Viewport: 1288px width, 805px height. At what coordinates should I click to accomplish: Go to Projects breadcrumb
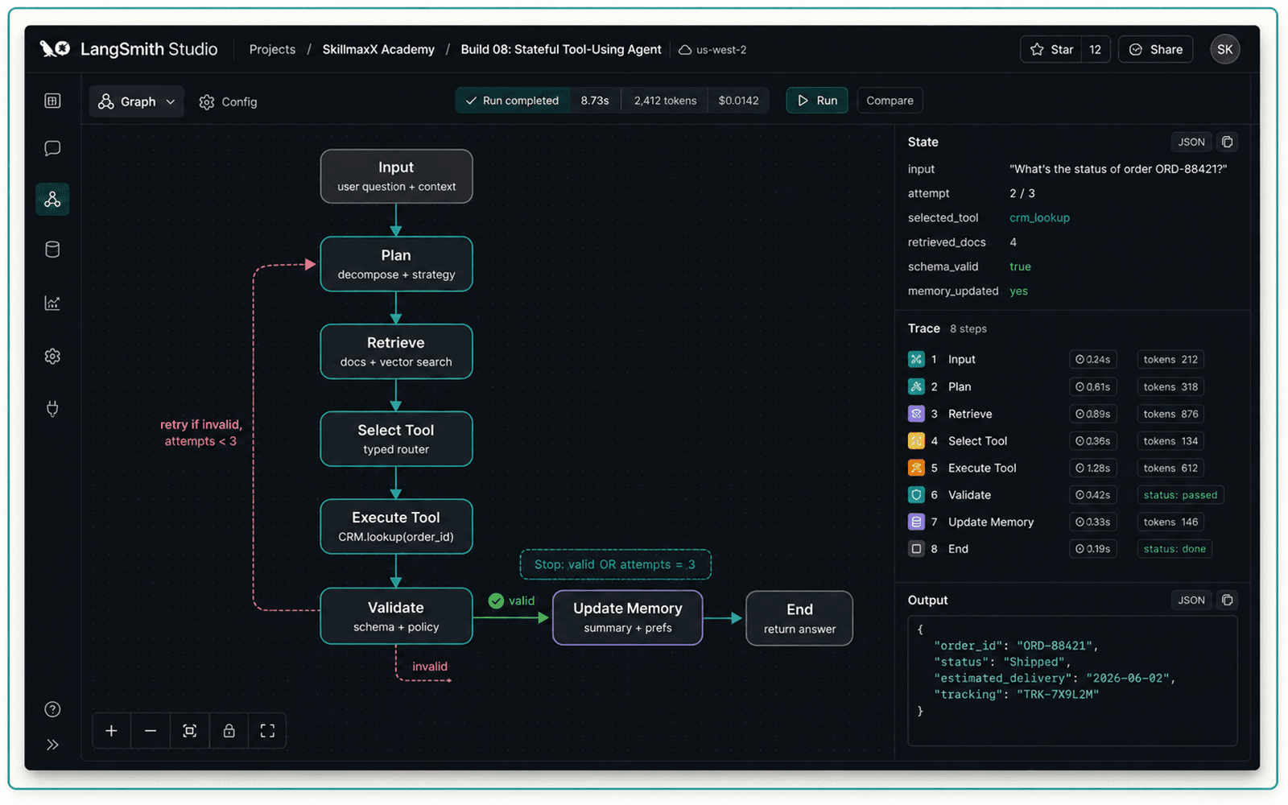[272, 49]
